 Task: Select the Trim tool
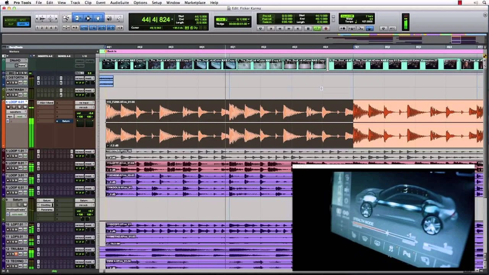[78, 18]
